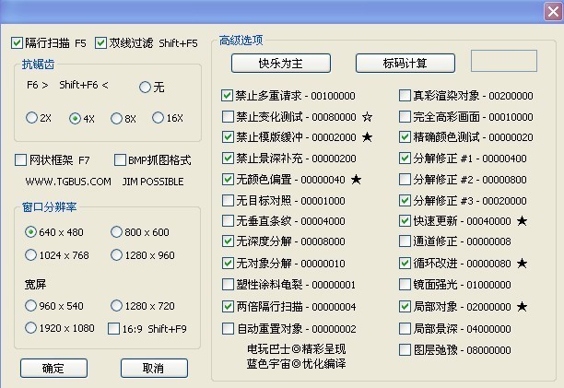The height and width of the screenshot is (388, 564).
Task: Check 无目标对照 - 00001000
Action: (x=228, y=200)
